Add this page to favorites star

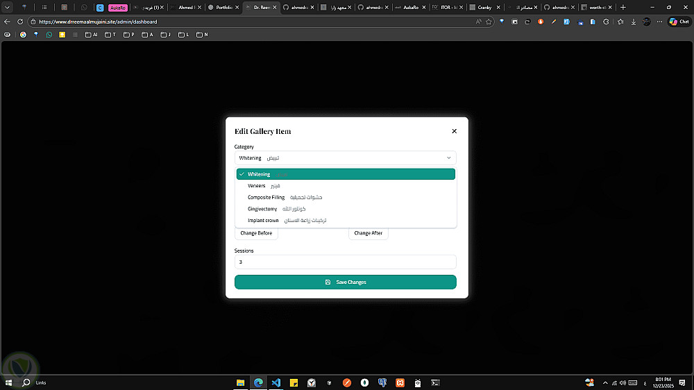coord(489,22)
